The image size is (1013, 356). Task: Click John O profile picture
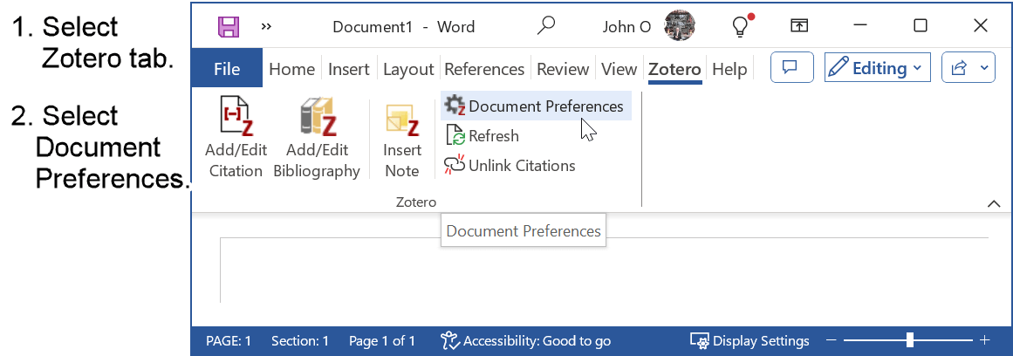(680, 26)
